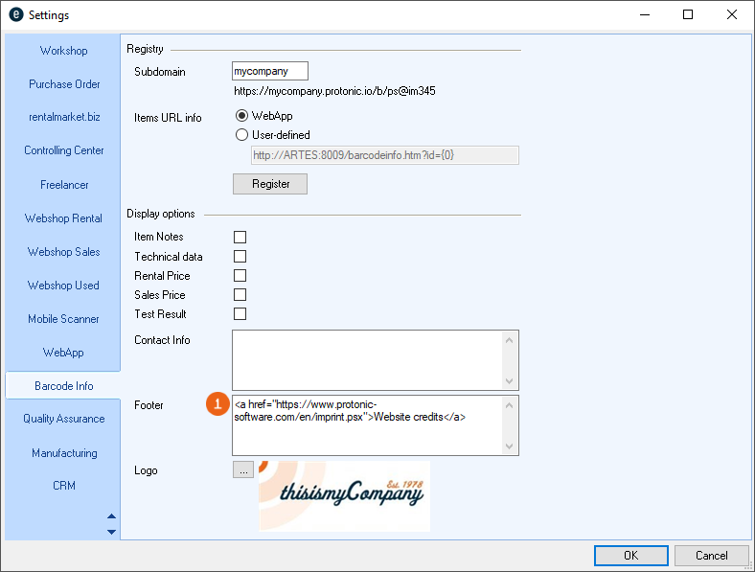Confirm settings with OK button
The width and height of the screenshot is (755, 572).
pos(630,556)
